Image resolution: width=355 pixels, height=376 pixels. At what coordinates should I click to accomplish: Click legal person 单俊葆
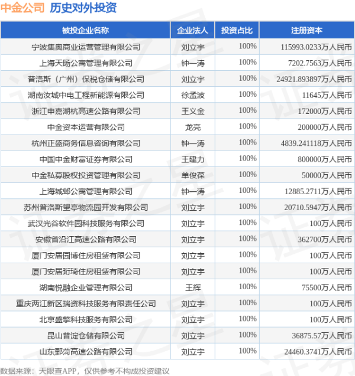pyautogui.click(x=193, y=176)
